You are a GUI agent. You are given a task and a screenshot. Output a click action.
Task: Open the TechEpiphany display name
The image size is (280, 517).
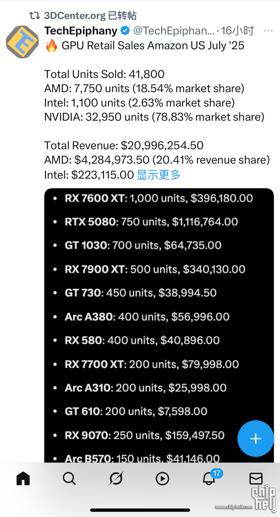[81, 31]
